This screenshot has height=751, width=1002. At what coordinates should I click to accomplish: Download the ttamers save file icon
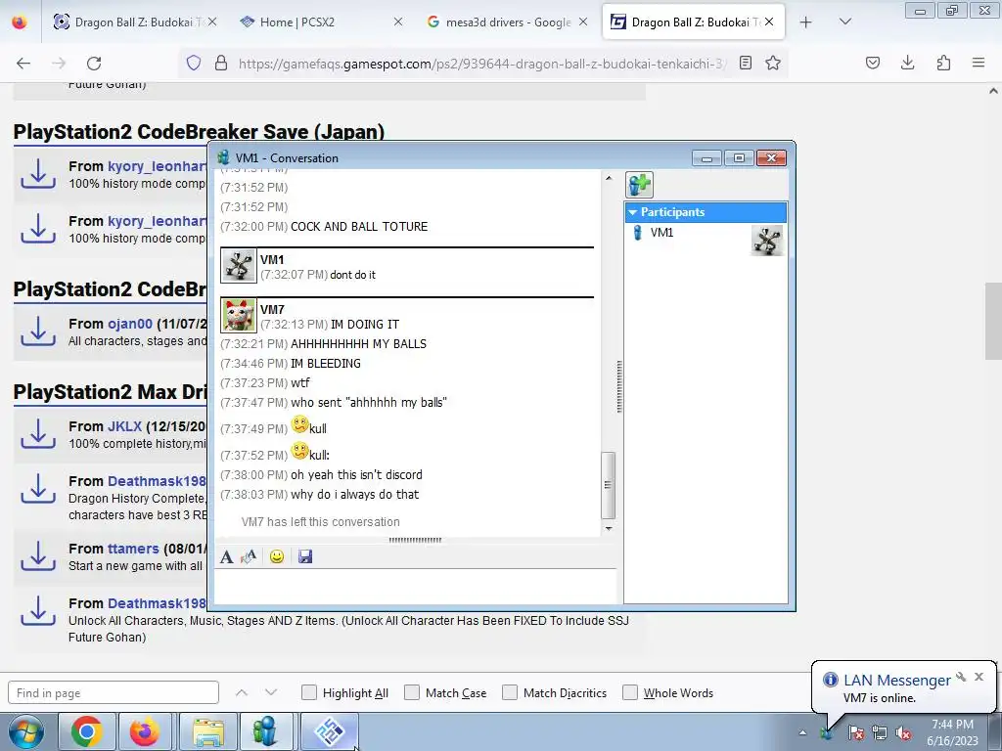[x=38, y=556]
